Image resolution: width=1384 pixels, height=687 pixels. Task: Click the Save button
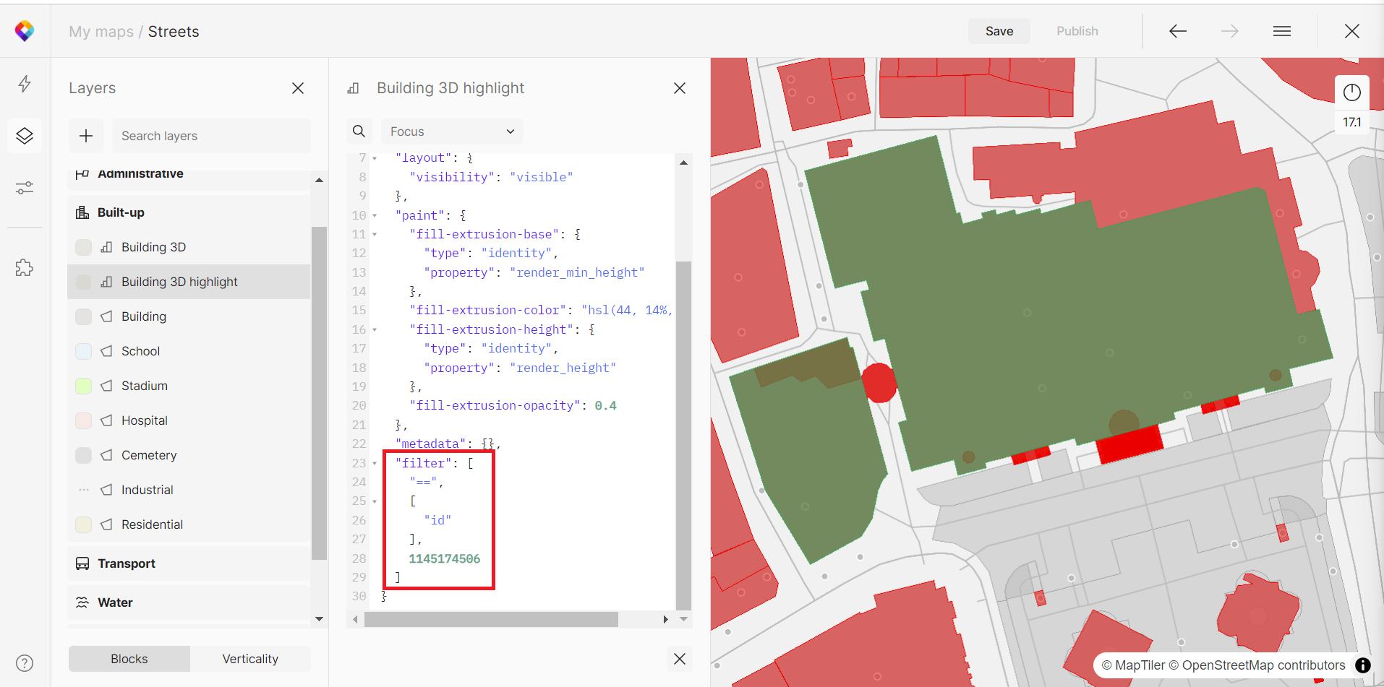(x=999, y=31)
